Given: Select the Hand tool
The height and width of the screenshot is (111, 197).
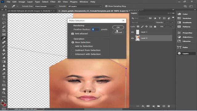Looking at the screenshot, I should [4, 89].
